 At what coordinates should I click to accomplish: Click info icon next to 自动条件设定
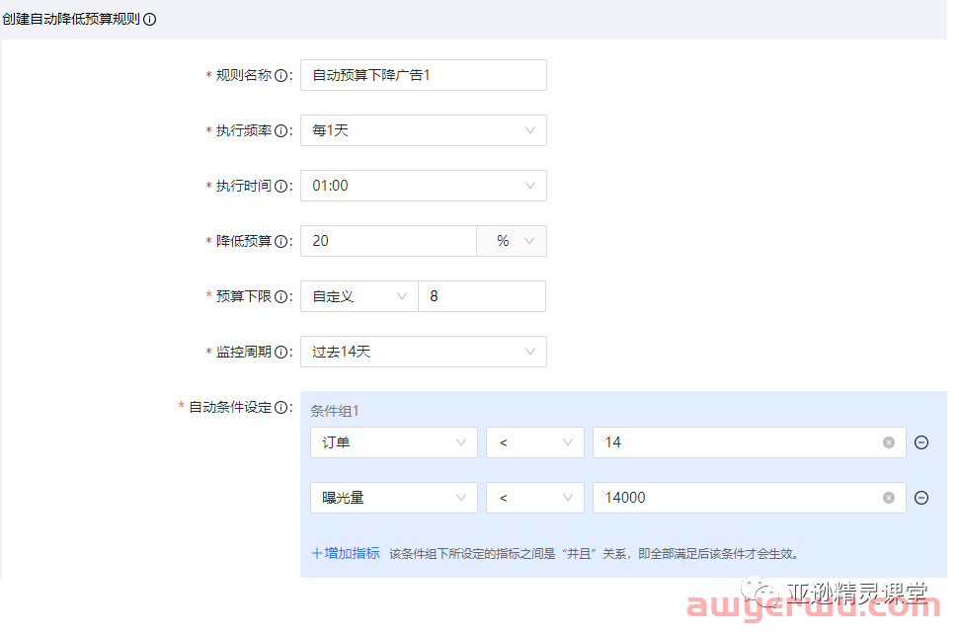(x=280, y=408)
